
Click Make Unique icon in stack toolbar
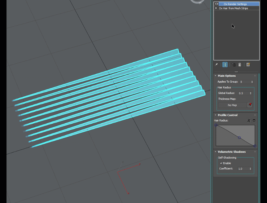234,65
